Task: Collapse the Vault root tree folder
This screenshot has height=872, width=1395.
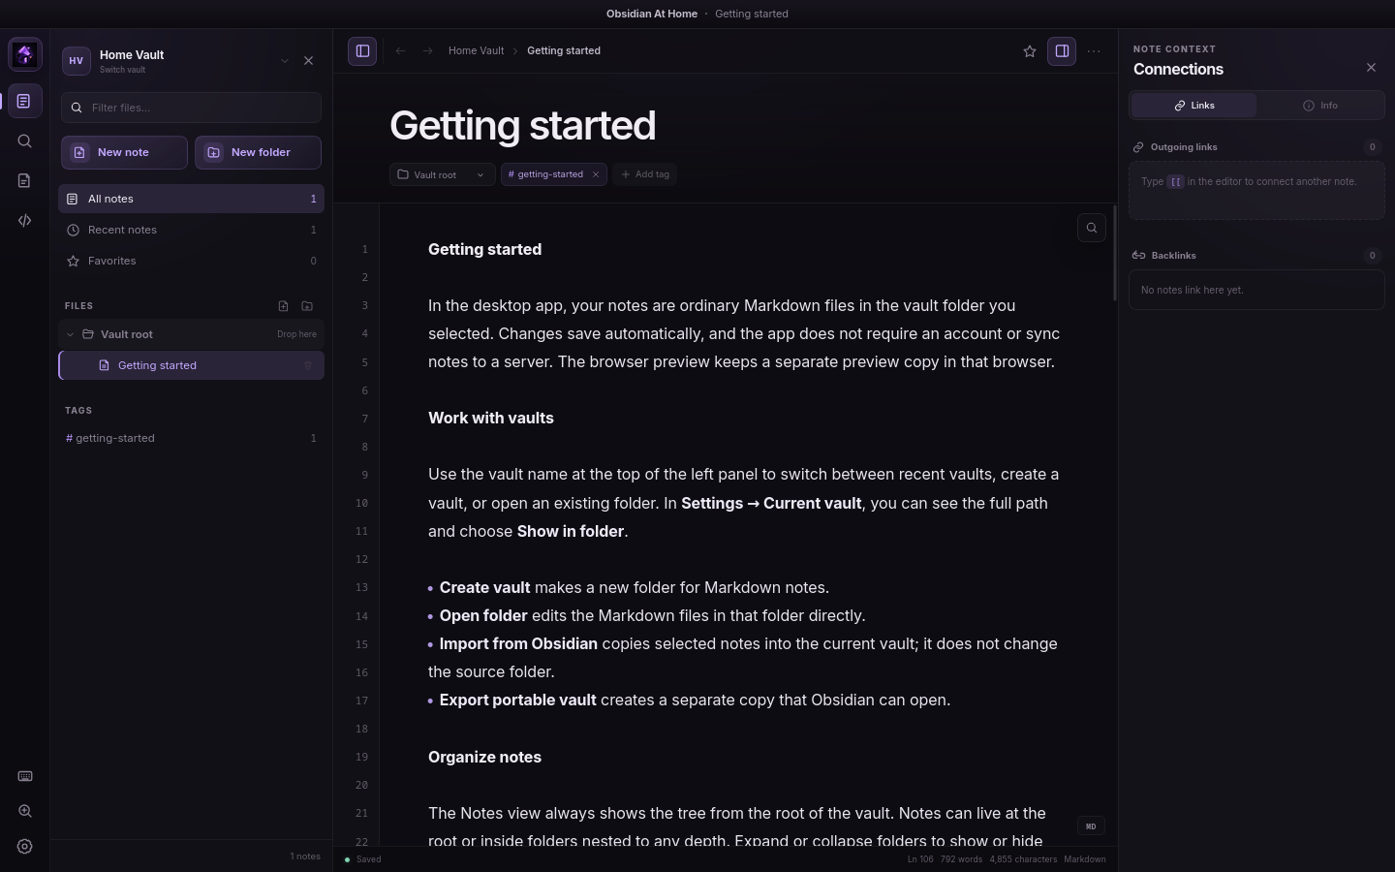Action: click(x=70, y=334)
